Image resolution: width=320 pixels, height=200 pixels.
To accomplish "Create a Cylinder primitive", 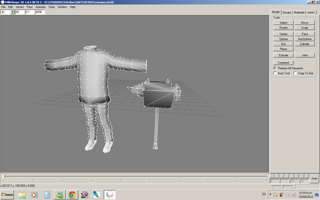I will coord(304,44).
